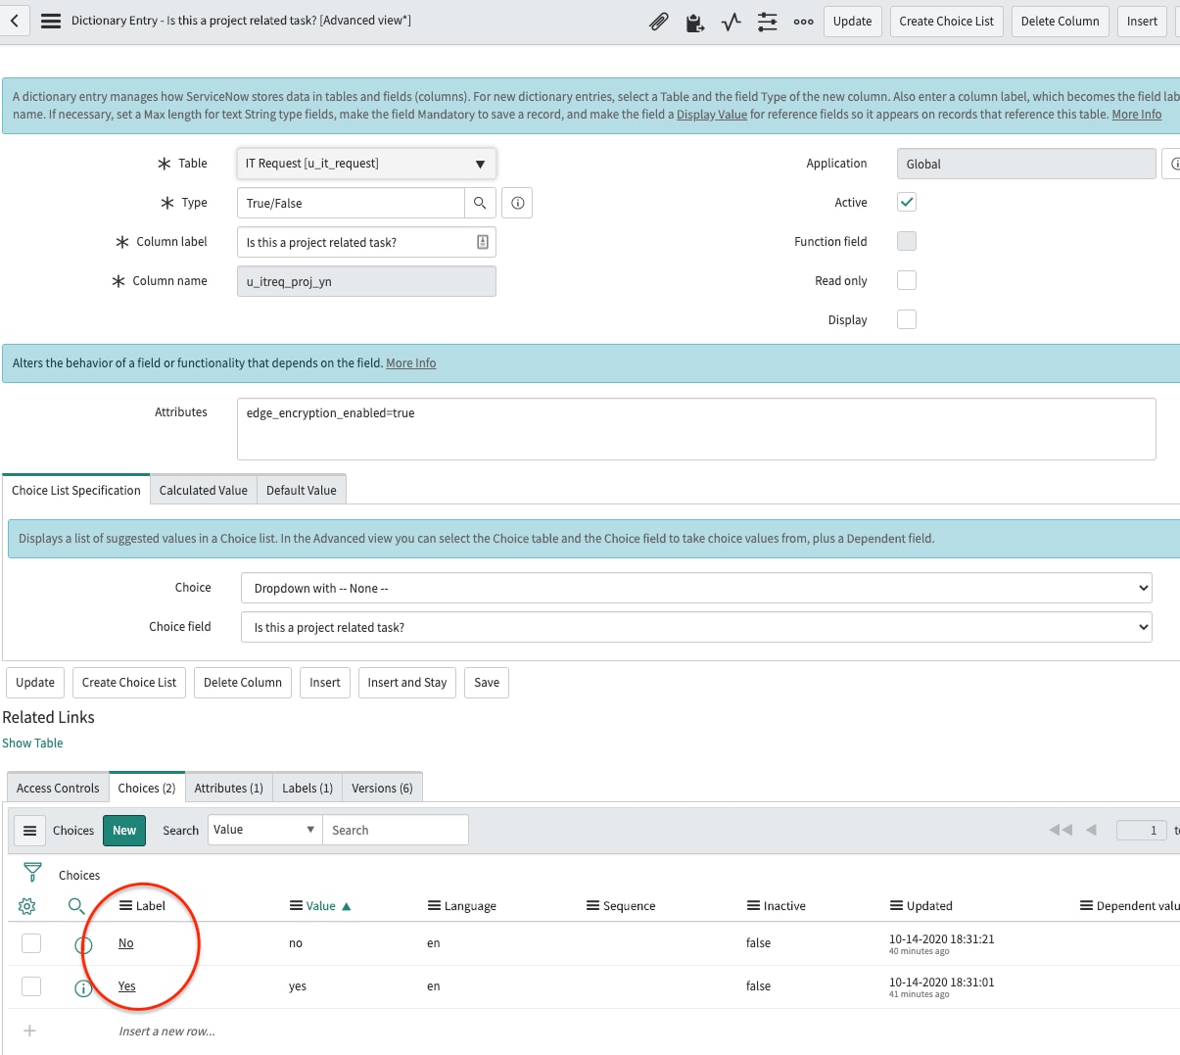Click the Type field lookup magnifier
The height and width of the screenshot is (1055, 1180).
[x=480, y=203]
